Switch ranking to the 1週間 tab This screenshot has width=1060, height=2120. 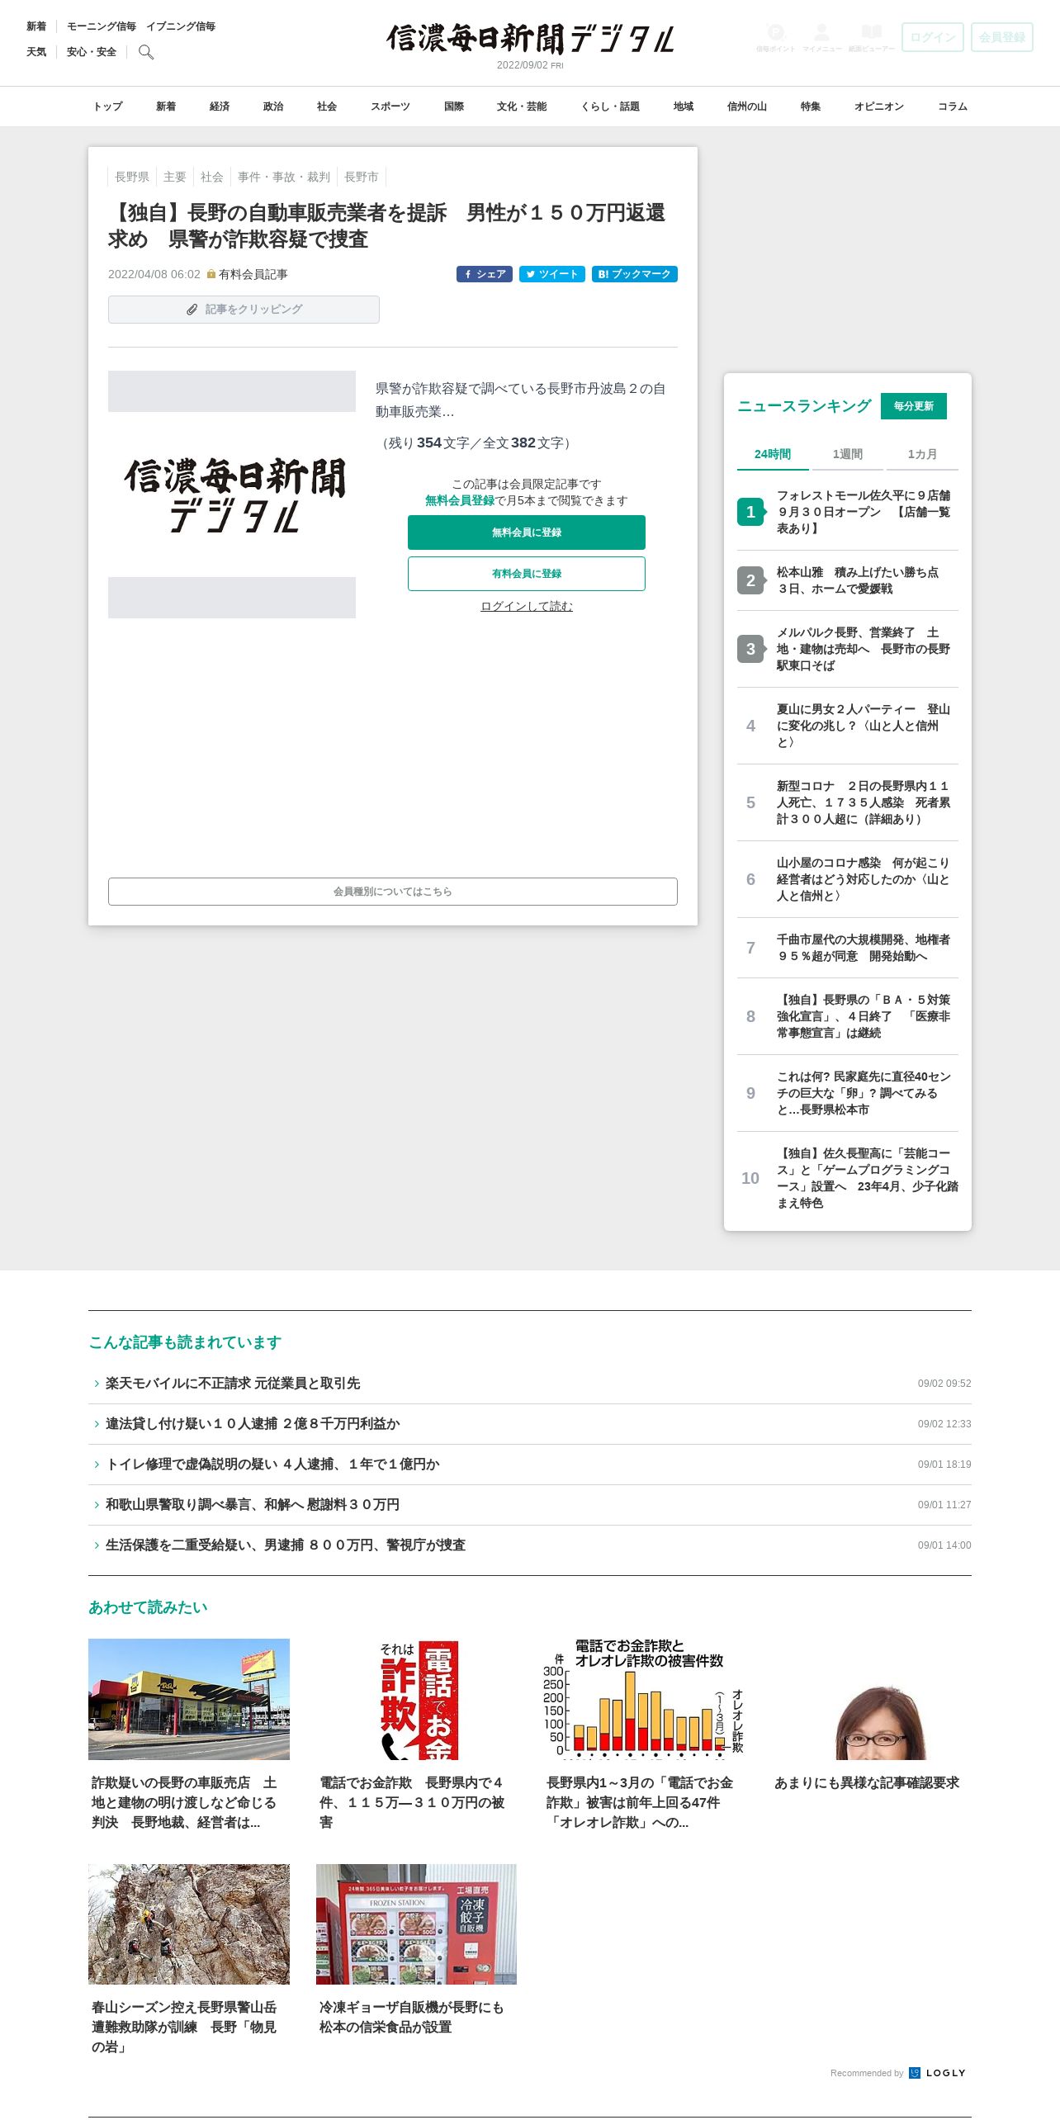click(848, 454)
